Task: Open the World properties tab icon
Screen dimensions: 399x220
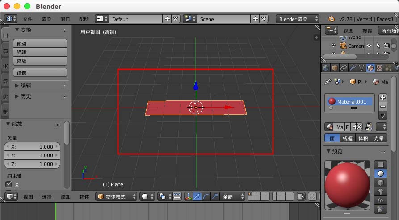Action: 326,68
